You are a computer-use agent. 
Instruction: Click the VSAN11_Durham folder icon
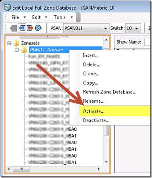coord(24,50)
